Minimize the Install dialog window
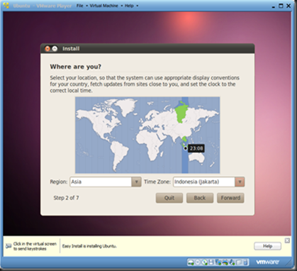Screen dimensions: 297x271 tap(55, 48)
